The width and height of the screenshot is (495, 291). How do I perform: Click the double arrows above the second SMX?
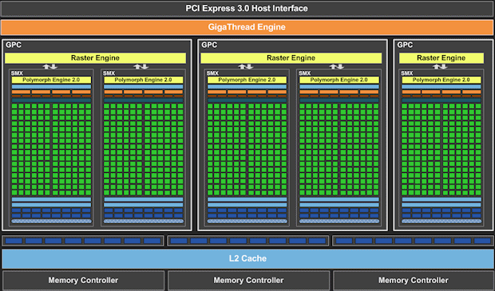[141, 66]
